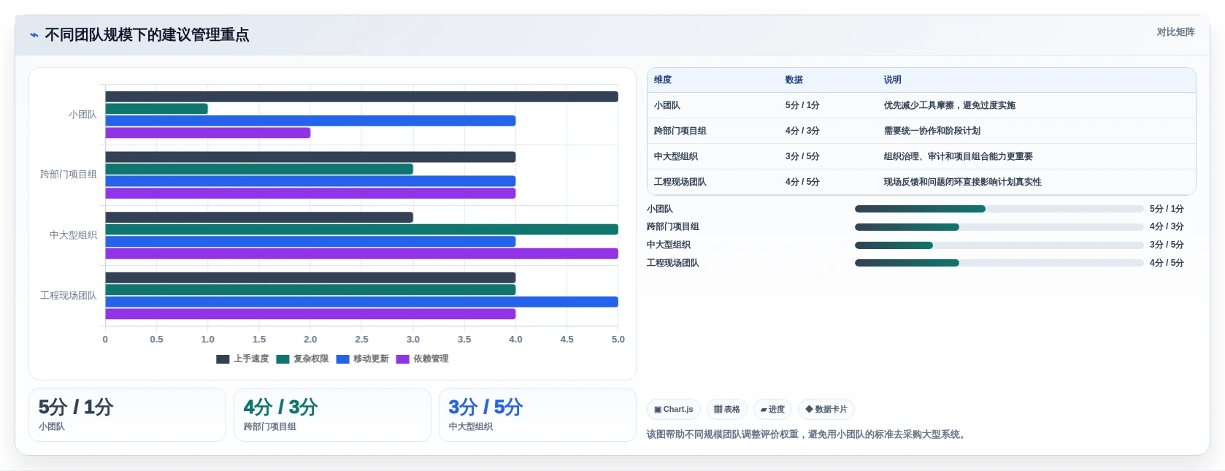Click description 需要统一协作和阶段计划
Image resolution: width=1225 pixels, height=471 pixels.
[932, 131]
